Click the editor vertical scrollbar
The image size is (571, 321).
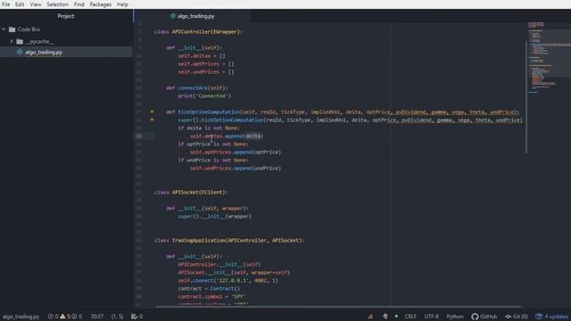coord(525,96)
